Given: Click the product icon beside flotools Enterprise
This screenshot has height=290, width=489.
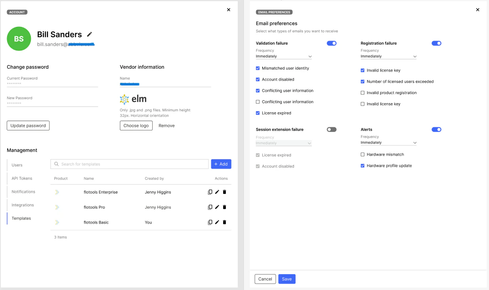Looking at the screenshot, I should tap(56, 192).
